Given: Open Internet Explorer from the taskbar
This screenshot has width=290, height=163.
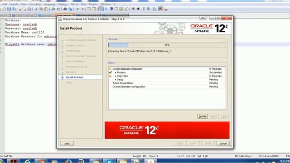Looking at the screenshot, I should point(27,161).
